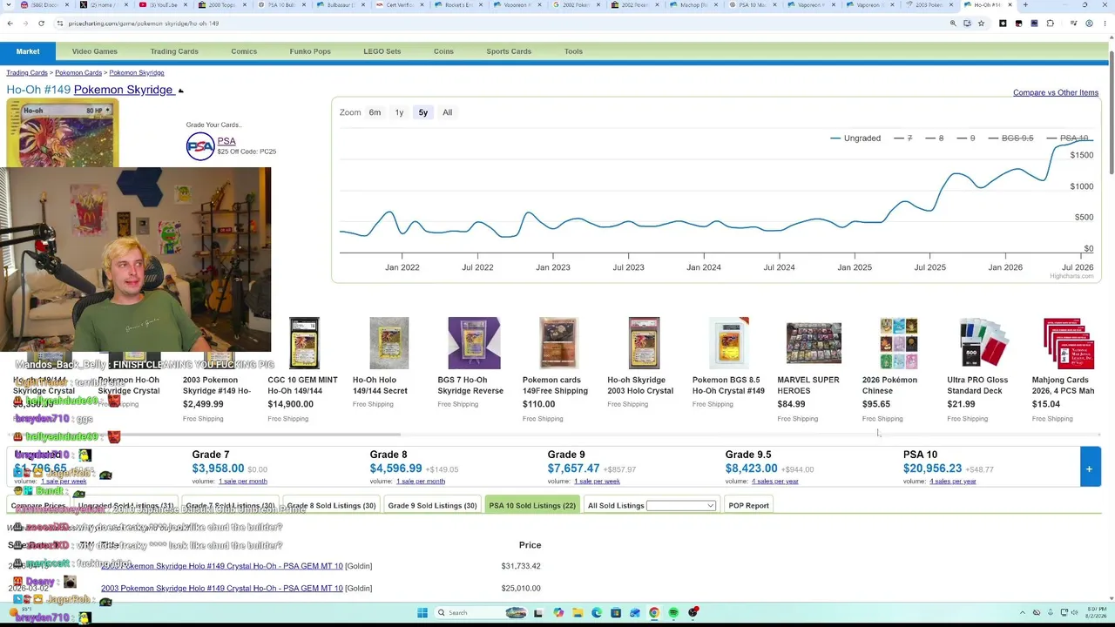Click the Pokemon Cards breadcrumb link
This screenshot has height=627, width=1115.
click(78, 73)
